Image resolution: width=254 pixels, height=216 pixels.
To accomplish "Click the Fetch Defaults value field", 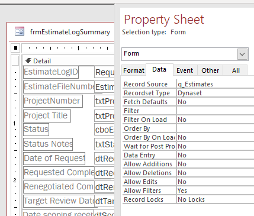I will click(x=215, y=102).
